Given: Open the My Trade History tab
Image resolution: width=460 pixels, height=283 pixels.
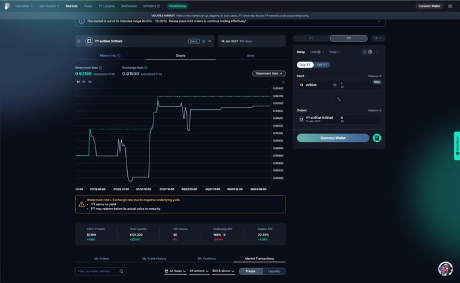Looking at the screenshot, I should click(154, 259).
